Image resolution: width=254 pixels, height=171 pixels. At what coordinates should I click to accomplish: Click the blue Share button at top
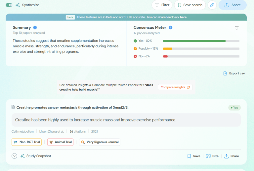tap(233, 5)
